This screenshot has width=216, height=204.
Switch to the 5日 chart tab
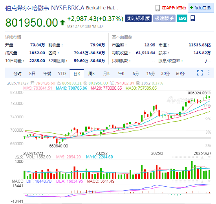click(x=32, y=74)
